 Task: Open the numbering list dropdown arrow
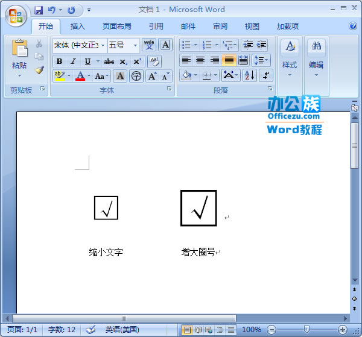point(217,45)
